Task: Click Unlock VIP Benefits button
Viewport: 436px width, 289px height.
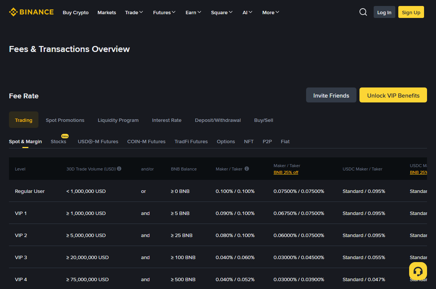Action: [x=393, y=95]
